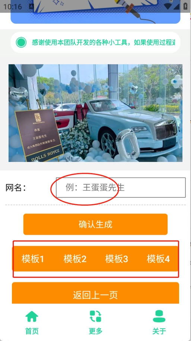Tap the cellular signal status icon
Viewport: 191px width, 341px height.
pyautogui.click(x=176, y=6)
